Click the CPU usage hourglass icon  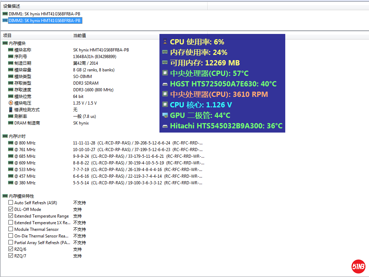click(165, 42)
